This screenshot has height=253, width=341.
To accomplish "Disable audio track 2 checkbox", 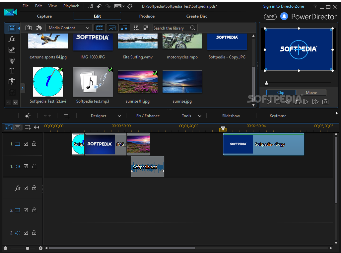I will (26, 233).
